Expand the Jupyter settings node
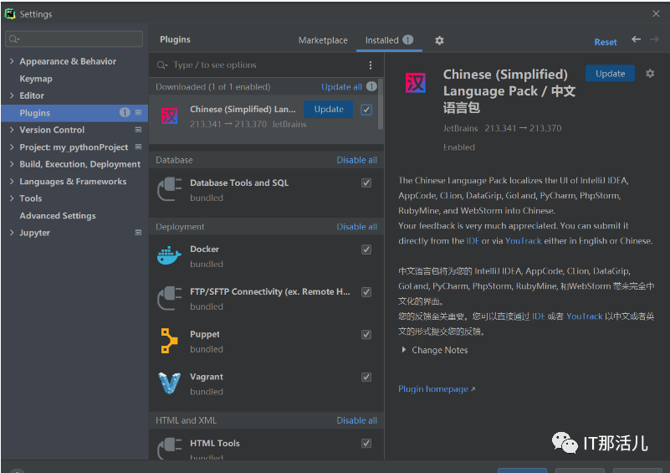This screenshot has width=670, height=473. coord(12,233)
